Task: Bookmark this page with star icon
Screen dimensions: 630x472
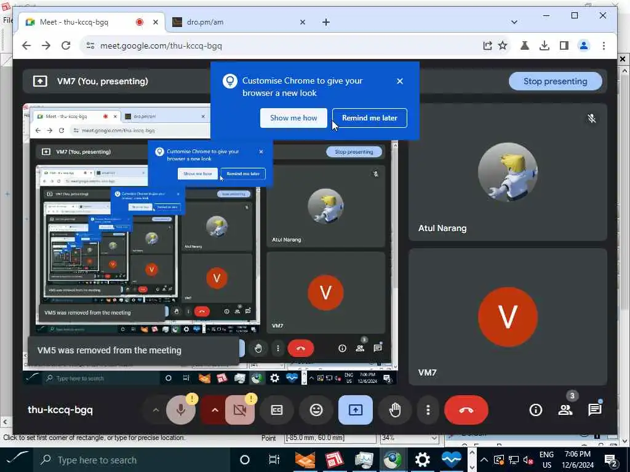Action: point(503,45)
